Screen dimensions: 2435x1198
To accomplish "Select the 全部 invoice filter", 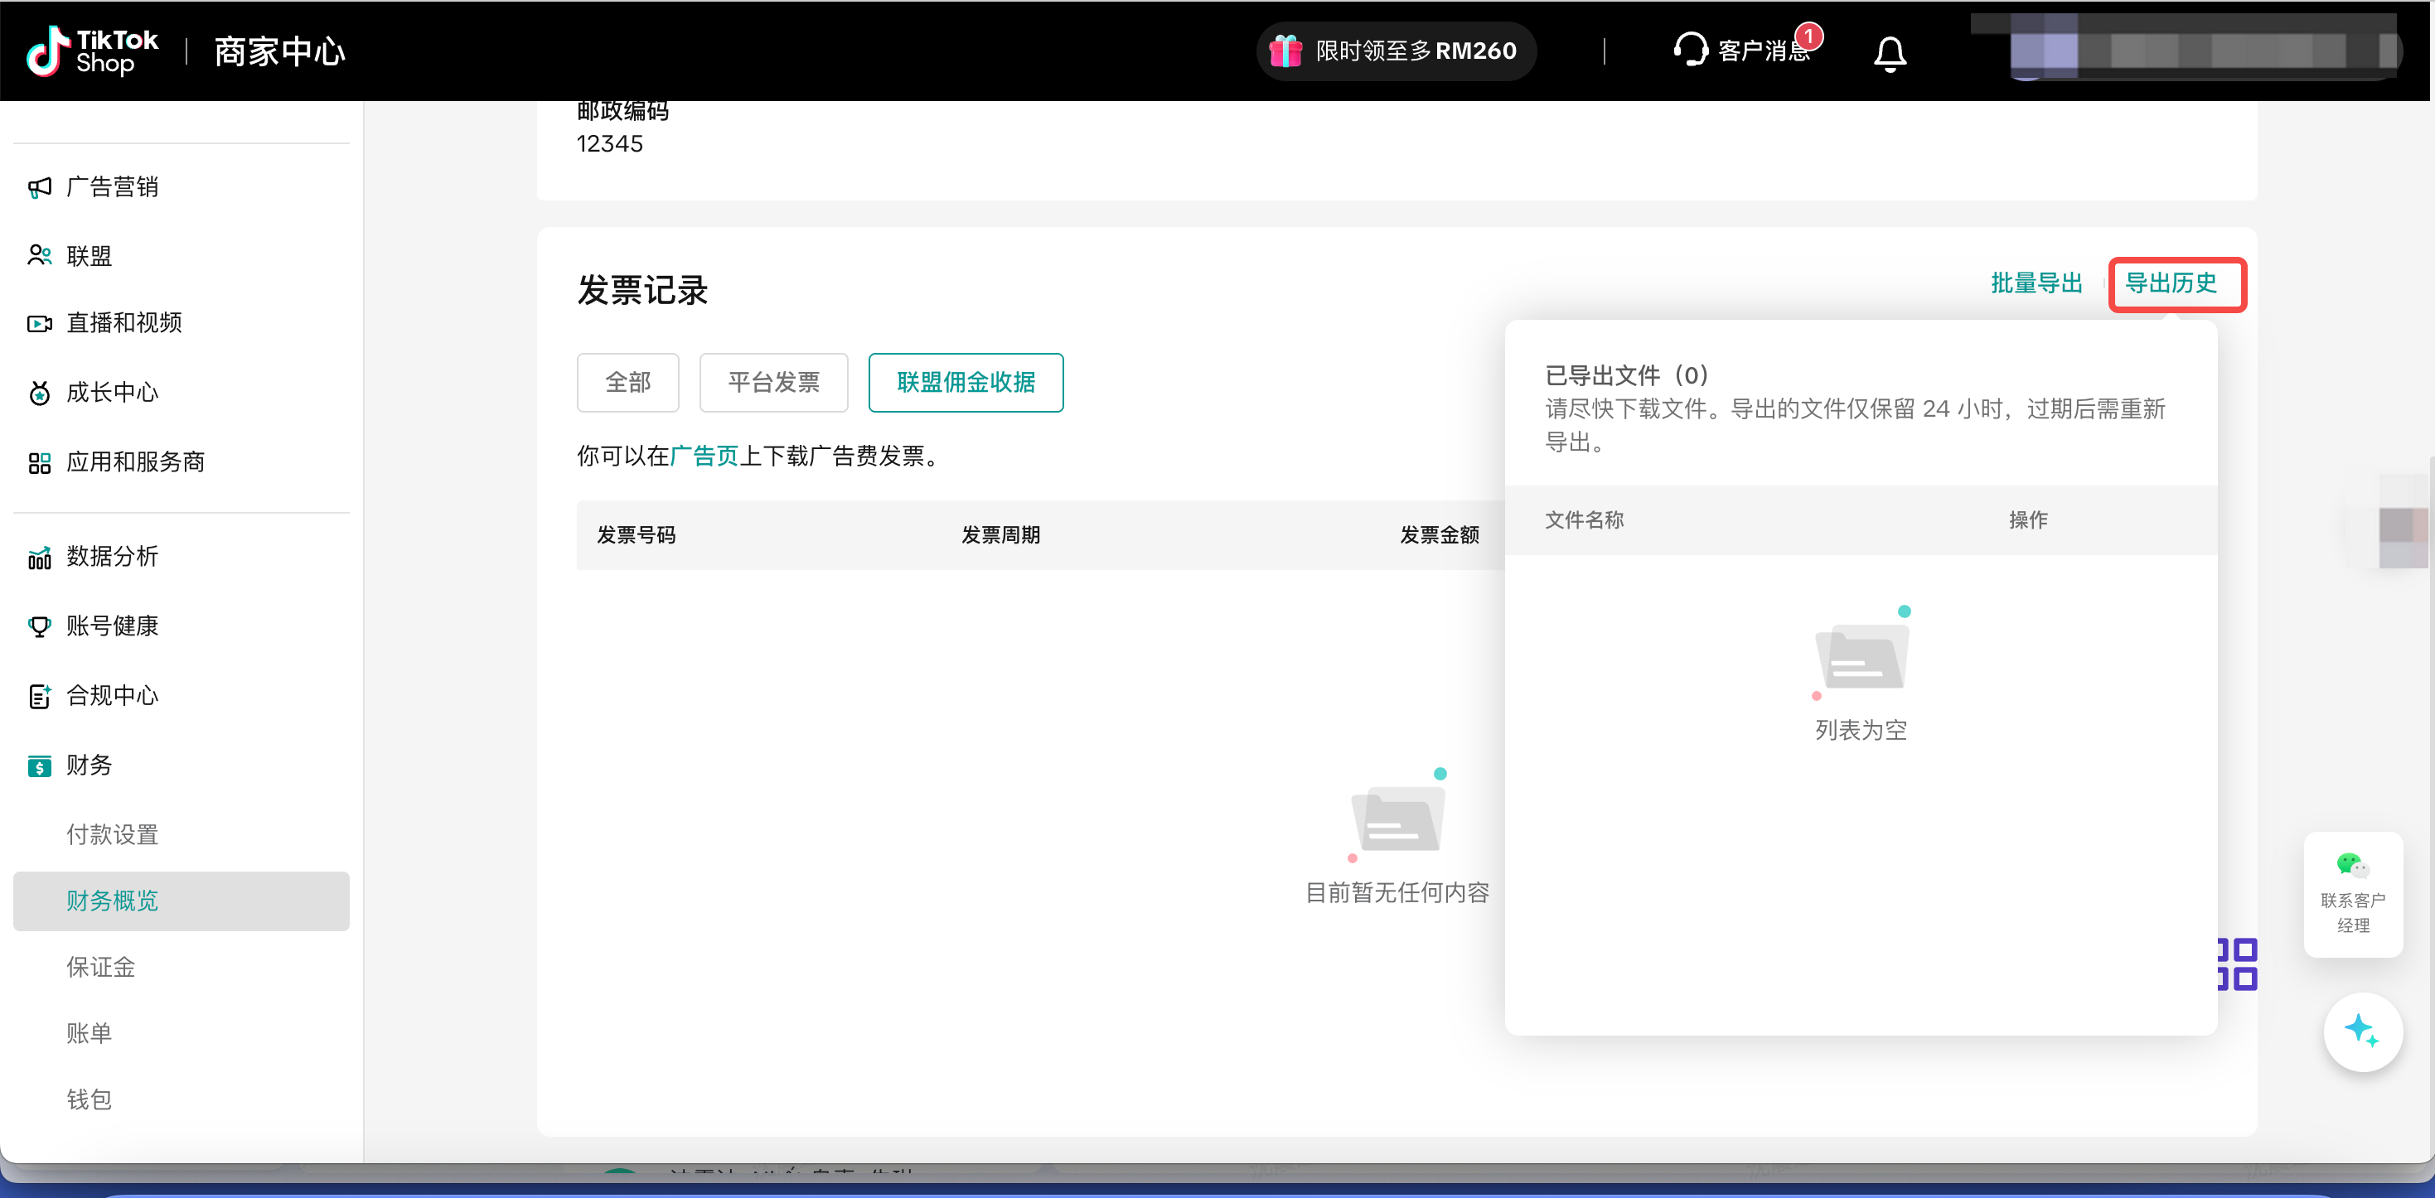I will click(x=627, y=383).
